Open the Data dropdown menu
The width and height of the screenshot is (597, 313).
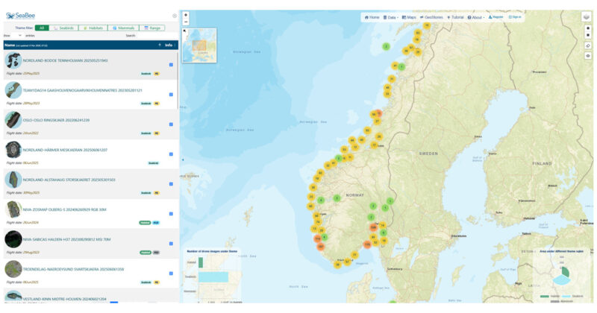[x=390, y=16]
